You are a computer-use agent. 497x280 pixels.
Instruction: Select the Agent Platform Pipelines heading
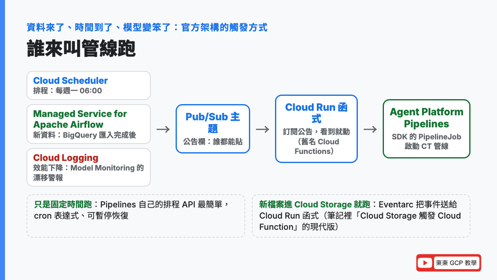tap(427, 118)
